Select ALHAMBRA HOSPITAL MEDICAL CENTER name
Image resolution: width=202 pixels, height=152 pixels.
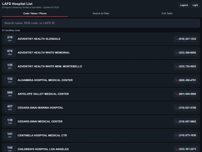[x=45, y=80]
